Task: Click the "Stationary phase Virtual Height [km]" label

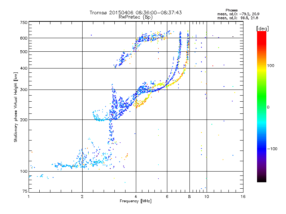Action: pos(16,107)
